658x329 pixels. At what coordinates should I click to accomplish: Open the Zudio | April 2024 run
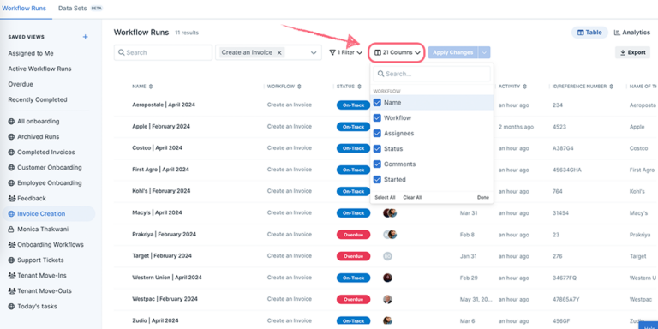tap(155, 321)
